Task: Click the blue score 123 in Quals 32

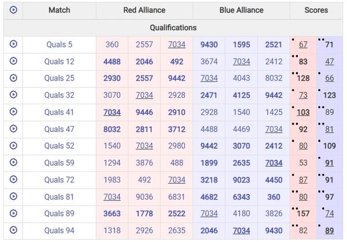Action: click(330, 96)
